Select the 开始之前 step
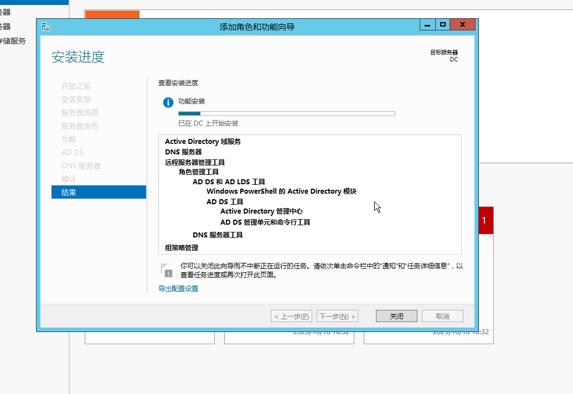This screenshot has height=394, width=573. click(x=76, y=86)
